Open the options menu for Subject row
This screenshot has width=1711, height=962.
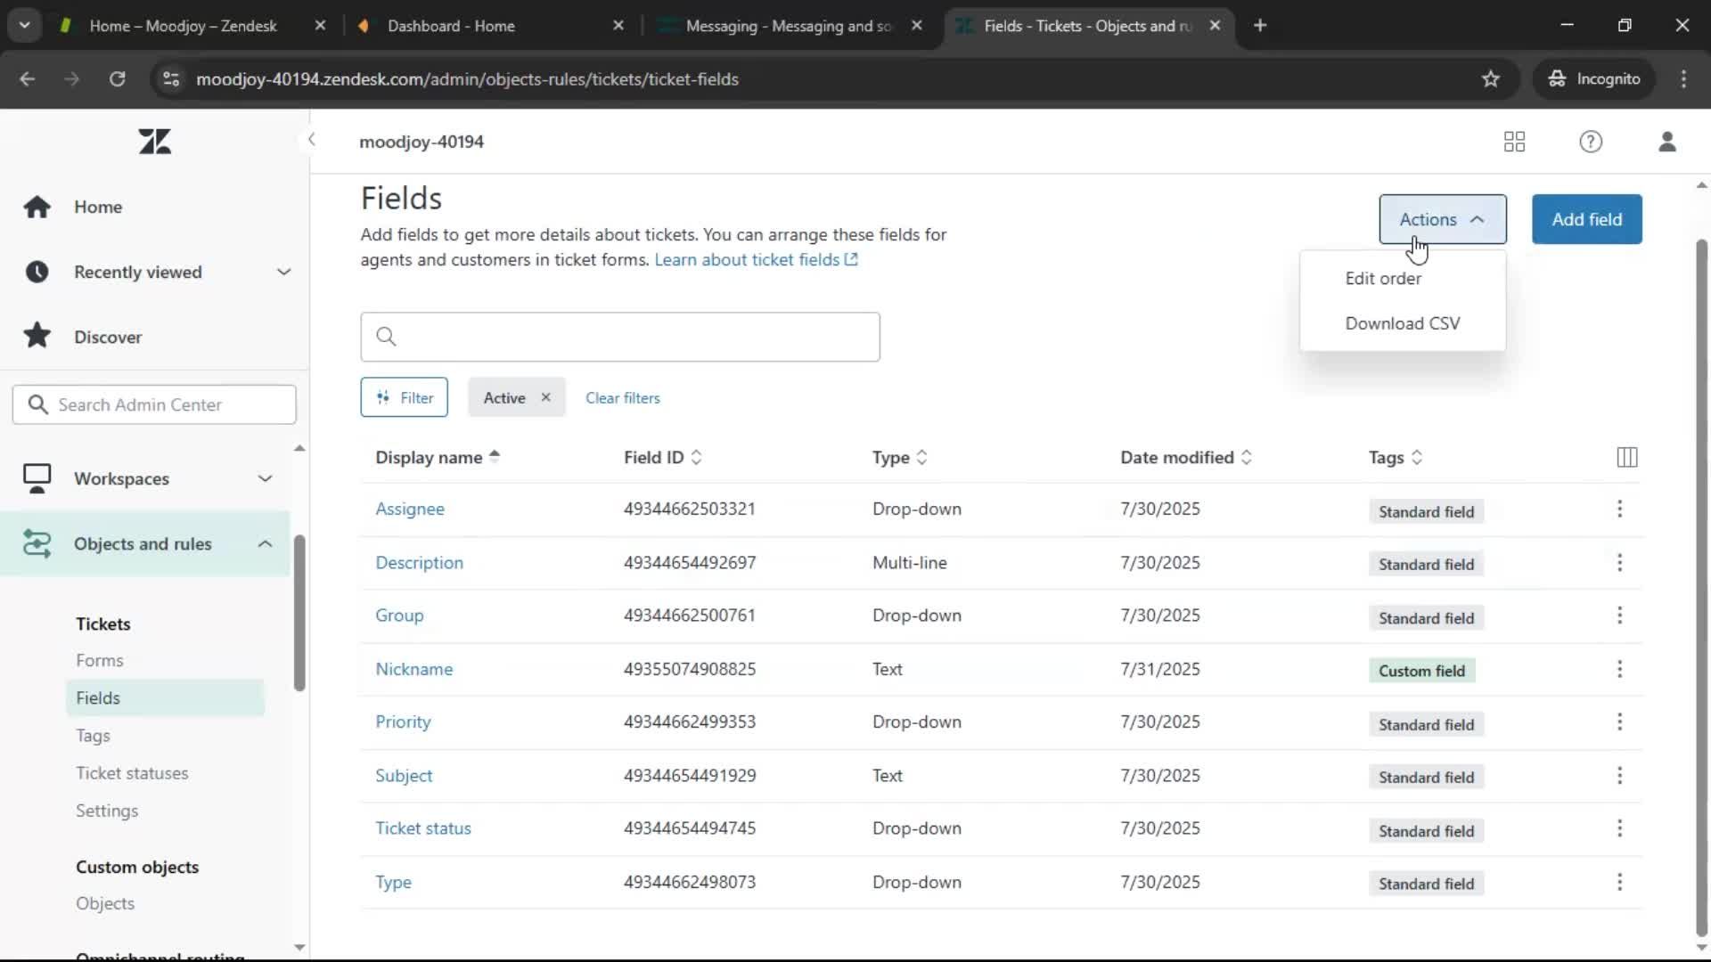click(1619, 776)
